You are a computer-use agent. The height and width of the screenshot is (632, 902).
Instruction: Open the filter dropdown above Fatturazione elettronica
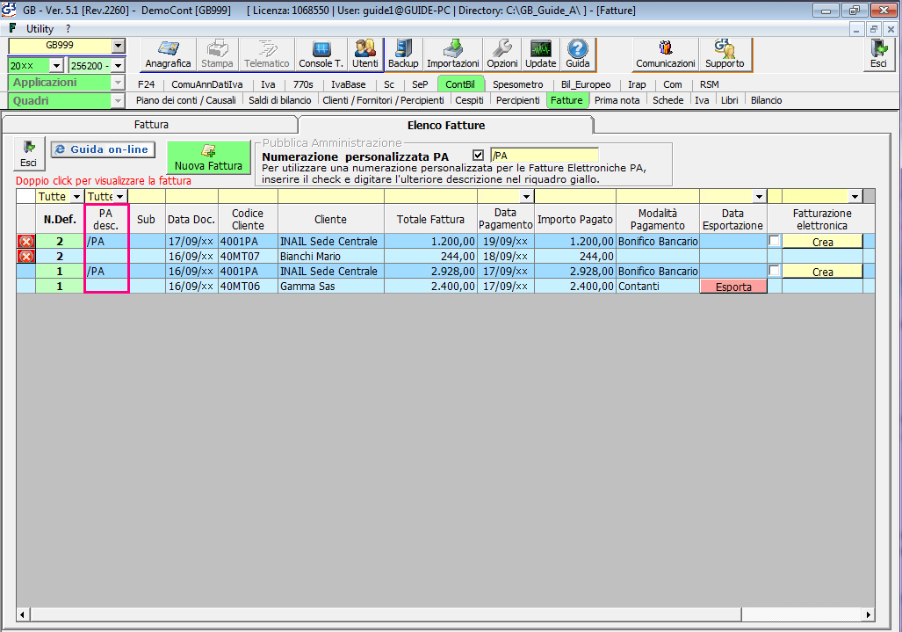coord(855,196)
